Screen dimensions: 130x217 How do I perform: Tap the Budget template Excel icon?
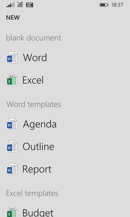[12, 212]
